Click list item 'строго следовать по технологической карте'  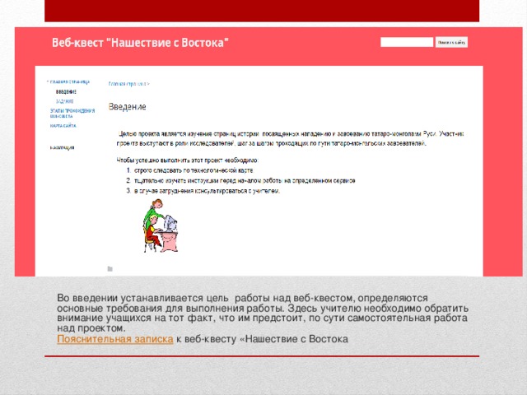tap(194, 170)
